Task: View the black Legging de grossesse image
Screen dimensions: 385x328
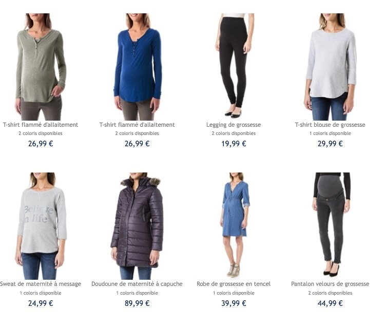Action: pos(234,65)
